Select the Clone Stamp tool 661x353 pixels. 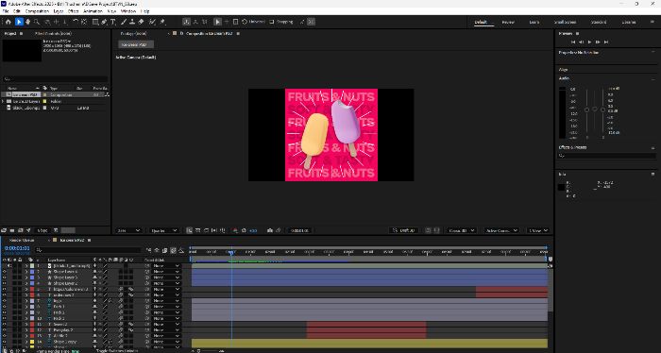(x=132, y=22)
